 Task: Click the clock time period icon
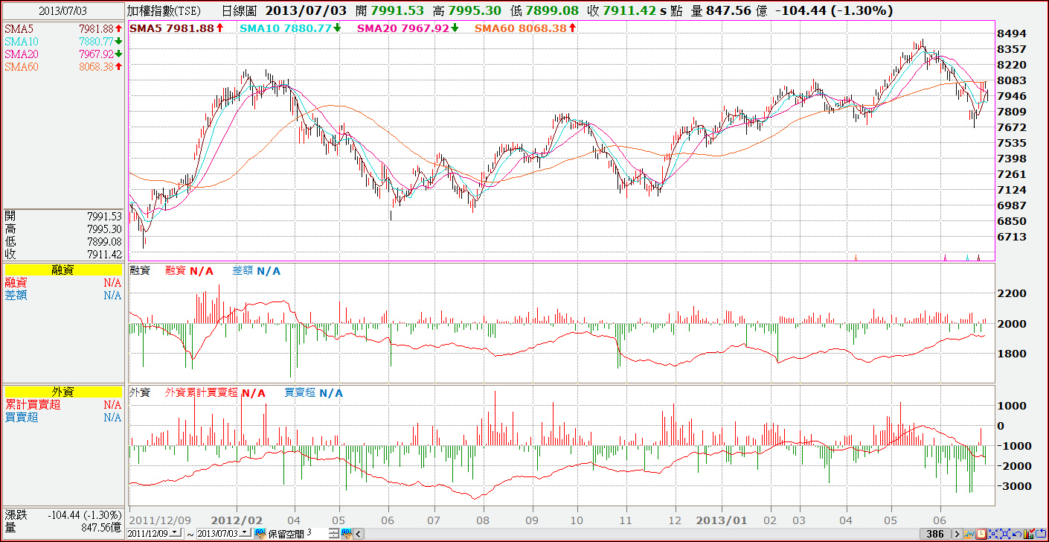tap(982, 534)
